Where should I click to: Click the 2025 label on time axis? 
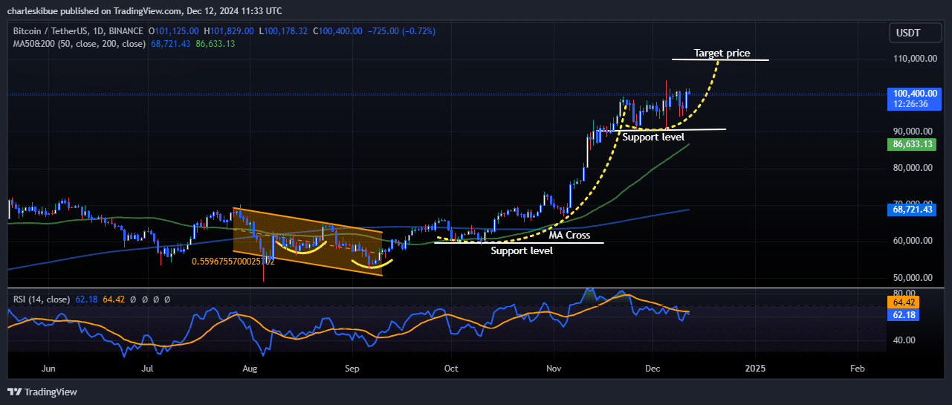coord(755,369)
